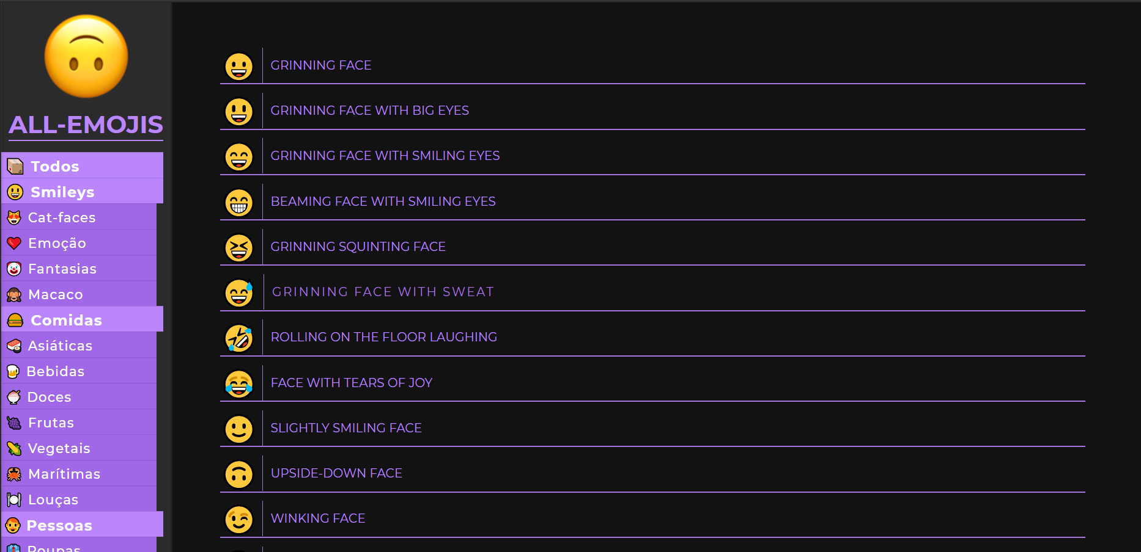
Task: Open the Todos category in sidebar
Action: (55, 166)
